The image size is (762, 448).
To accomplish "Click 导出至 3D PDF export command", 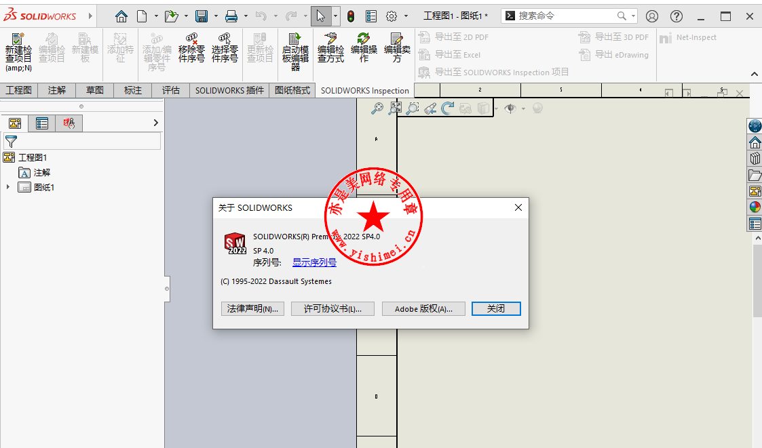I will tap(614, 37).
